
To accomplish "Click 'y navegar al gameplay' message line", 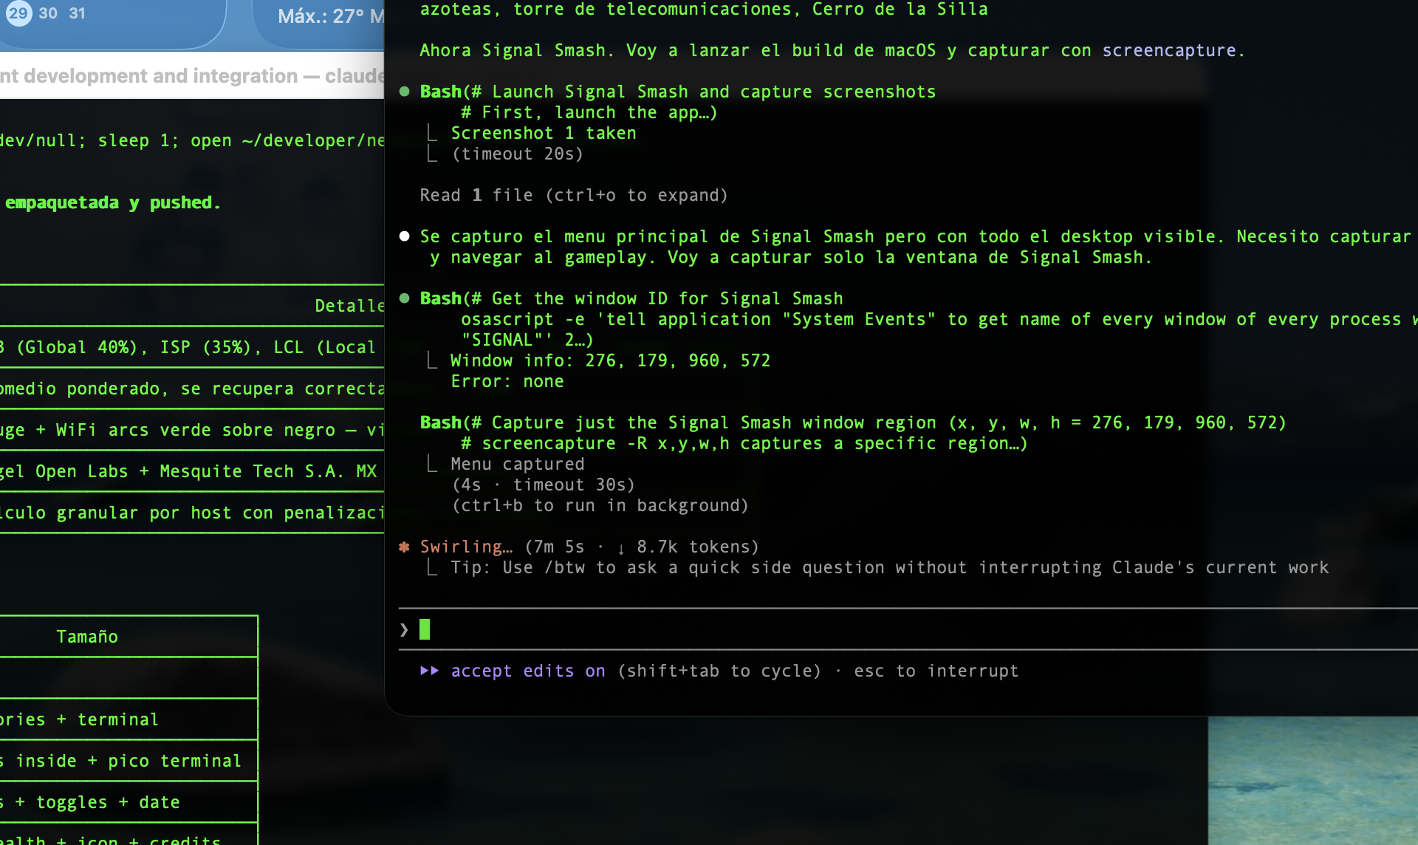I will pos(791,257).
